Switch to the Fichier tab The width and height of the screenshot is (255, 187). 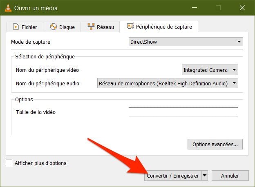click(x=25, y=27)
